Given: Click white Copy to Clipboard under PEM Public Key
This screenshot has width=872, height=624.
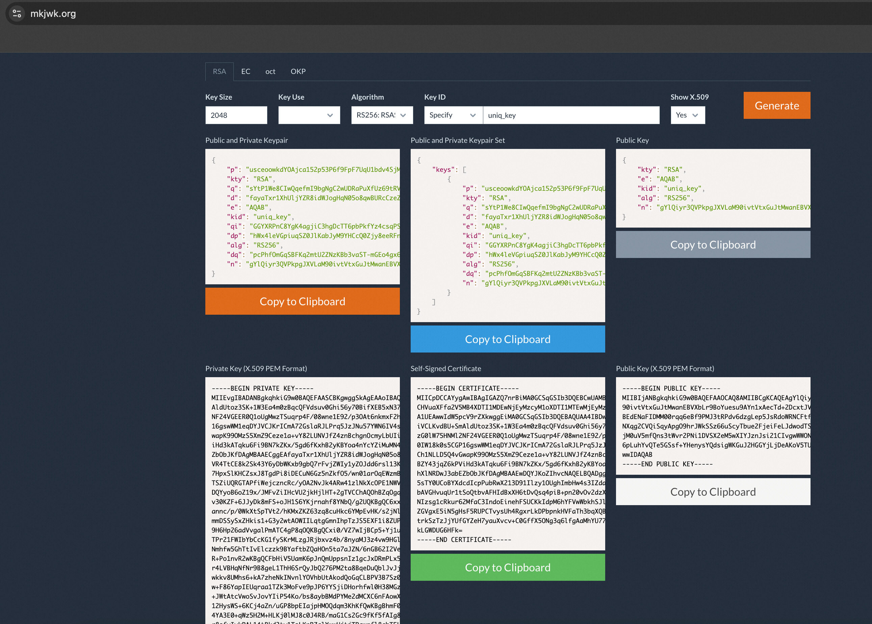Looking at the screenshot, I should pos(713,491).
